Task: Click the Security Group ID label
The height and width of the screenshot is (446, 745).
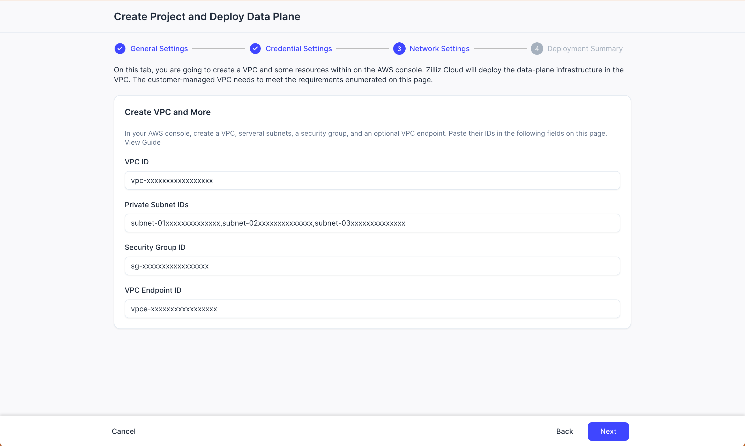Action: pyautogui.click(x=155, y=248)
